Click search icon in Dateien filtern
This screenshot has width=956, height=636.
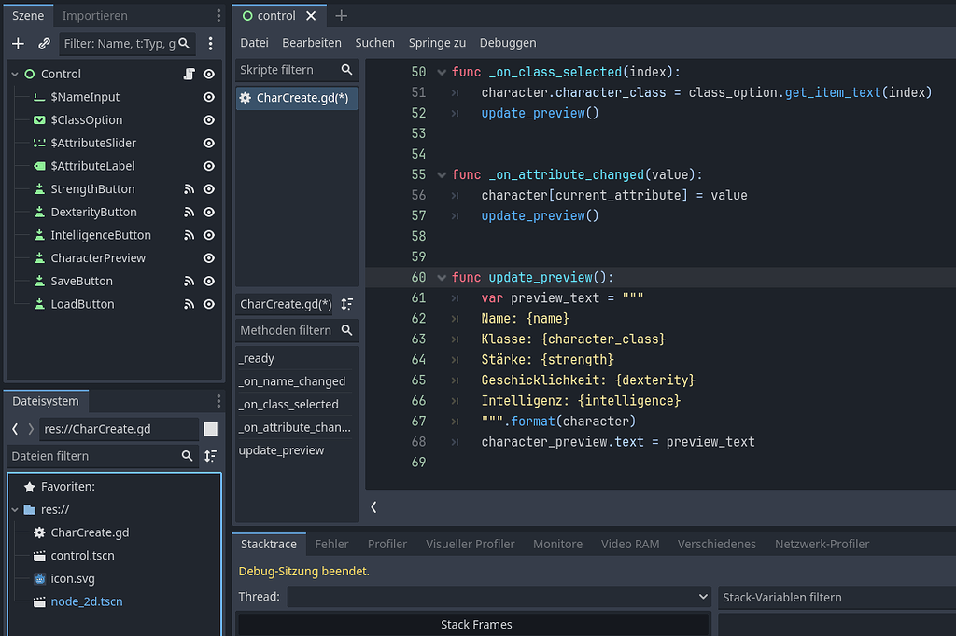(x=187, y=456)
